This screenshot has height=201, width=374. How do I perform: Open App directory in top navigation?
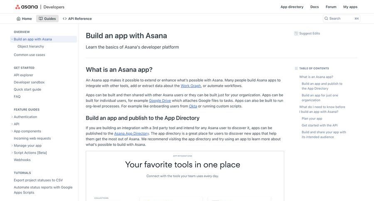(292, 7)
